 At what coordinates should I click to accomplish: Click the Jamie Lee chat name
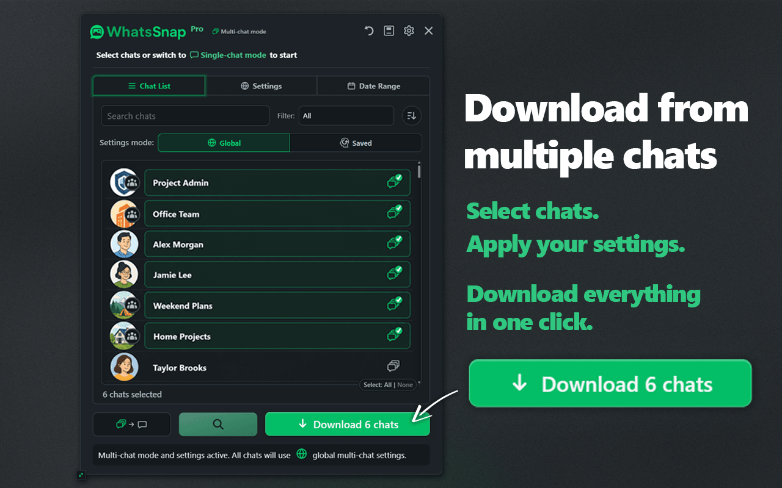pos(172,275)
